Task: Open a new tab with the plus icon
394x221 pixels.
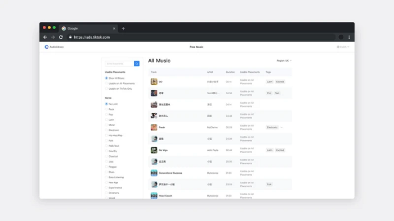Action: click(123, 29)
